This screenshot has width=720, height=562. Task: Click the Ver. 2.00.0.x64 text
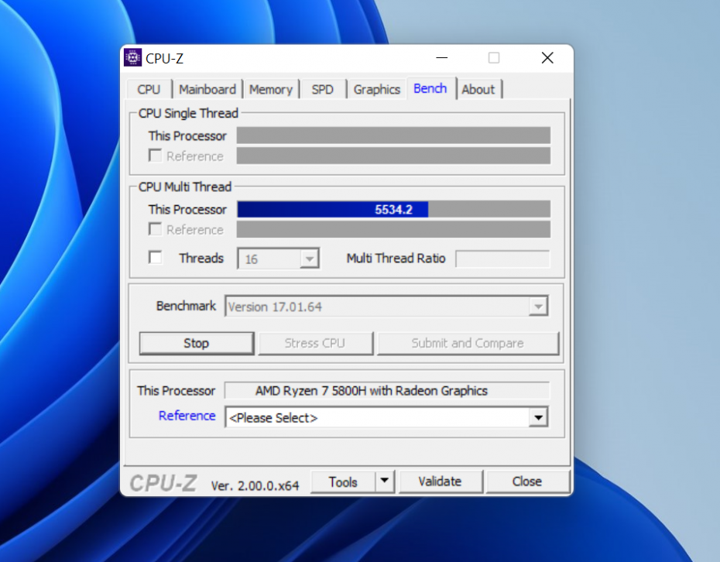pyautogui.click(x=255, y=485)
